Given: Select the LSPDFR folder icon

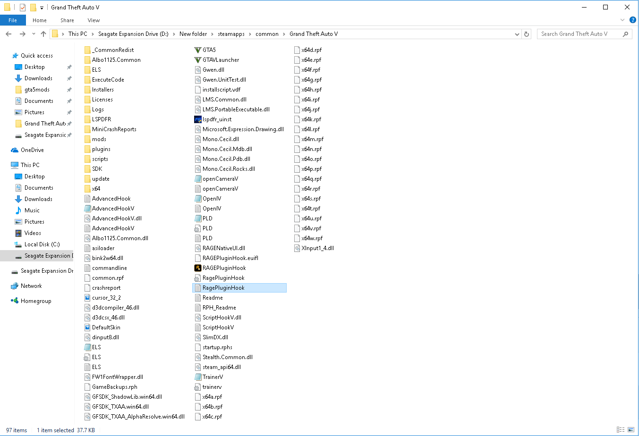Looking at the screenshot, I should 87,119.
